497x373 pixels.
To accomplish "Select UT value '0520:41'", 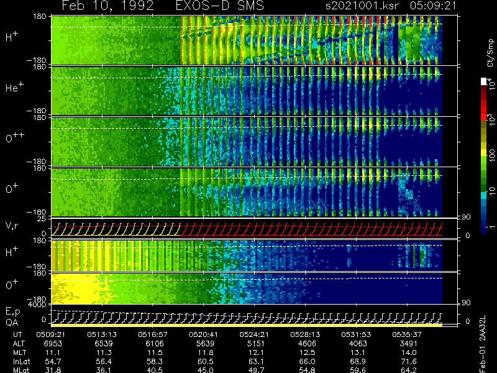I will pyautogui.click(x=204, y=334).
